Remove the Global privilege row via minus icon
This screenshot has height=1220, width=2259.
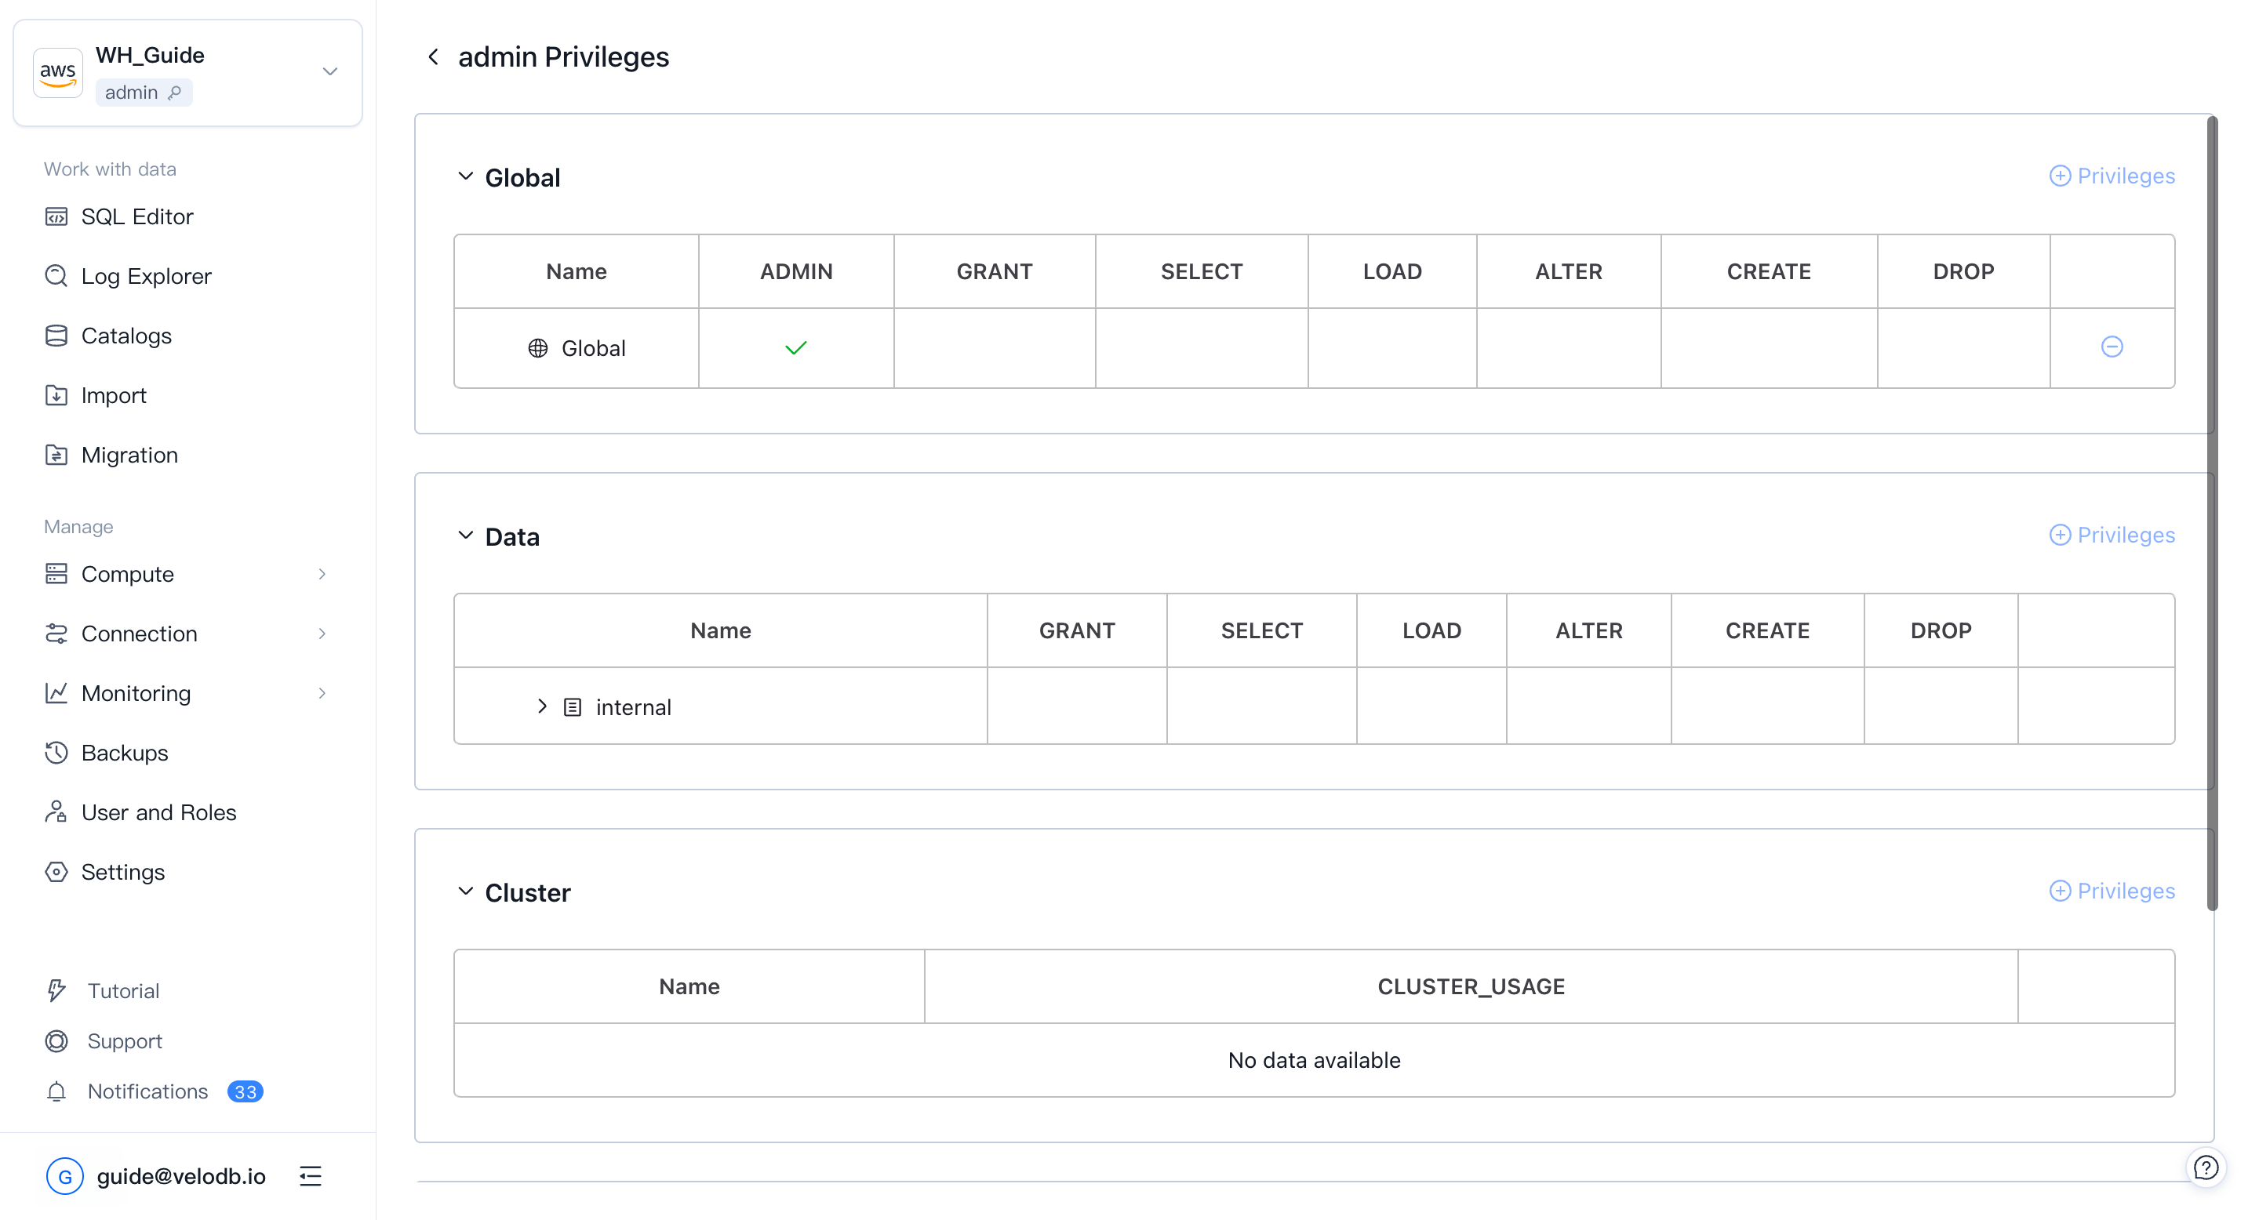click(2113, 347)
